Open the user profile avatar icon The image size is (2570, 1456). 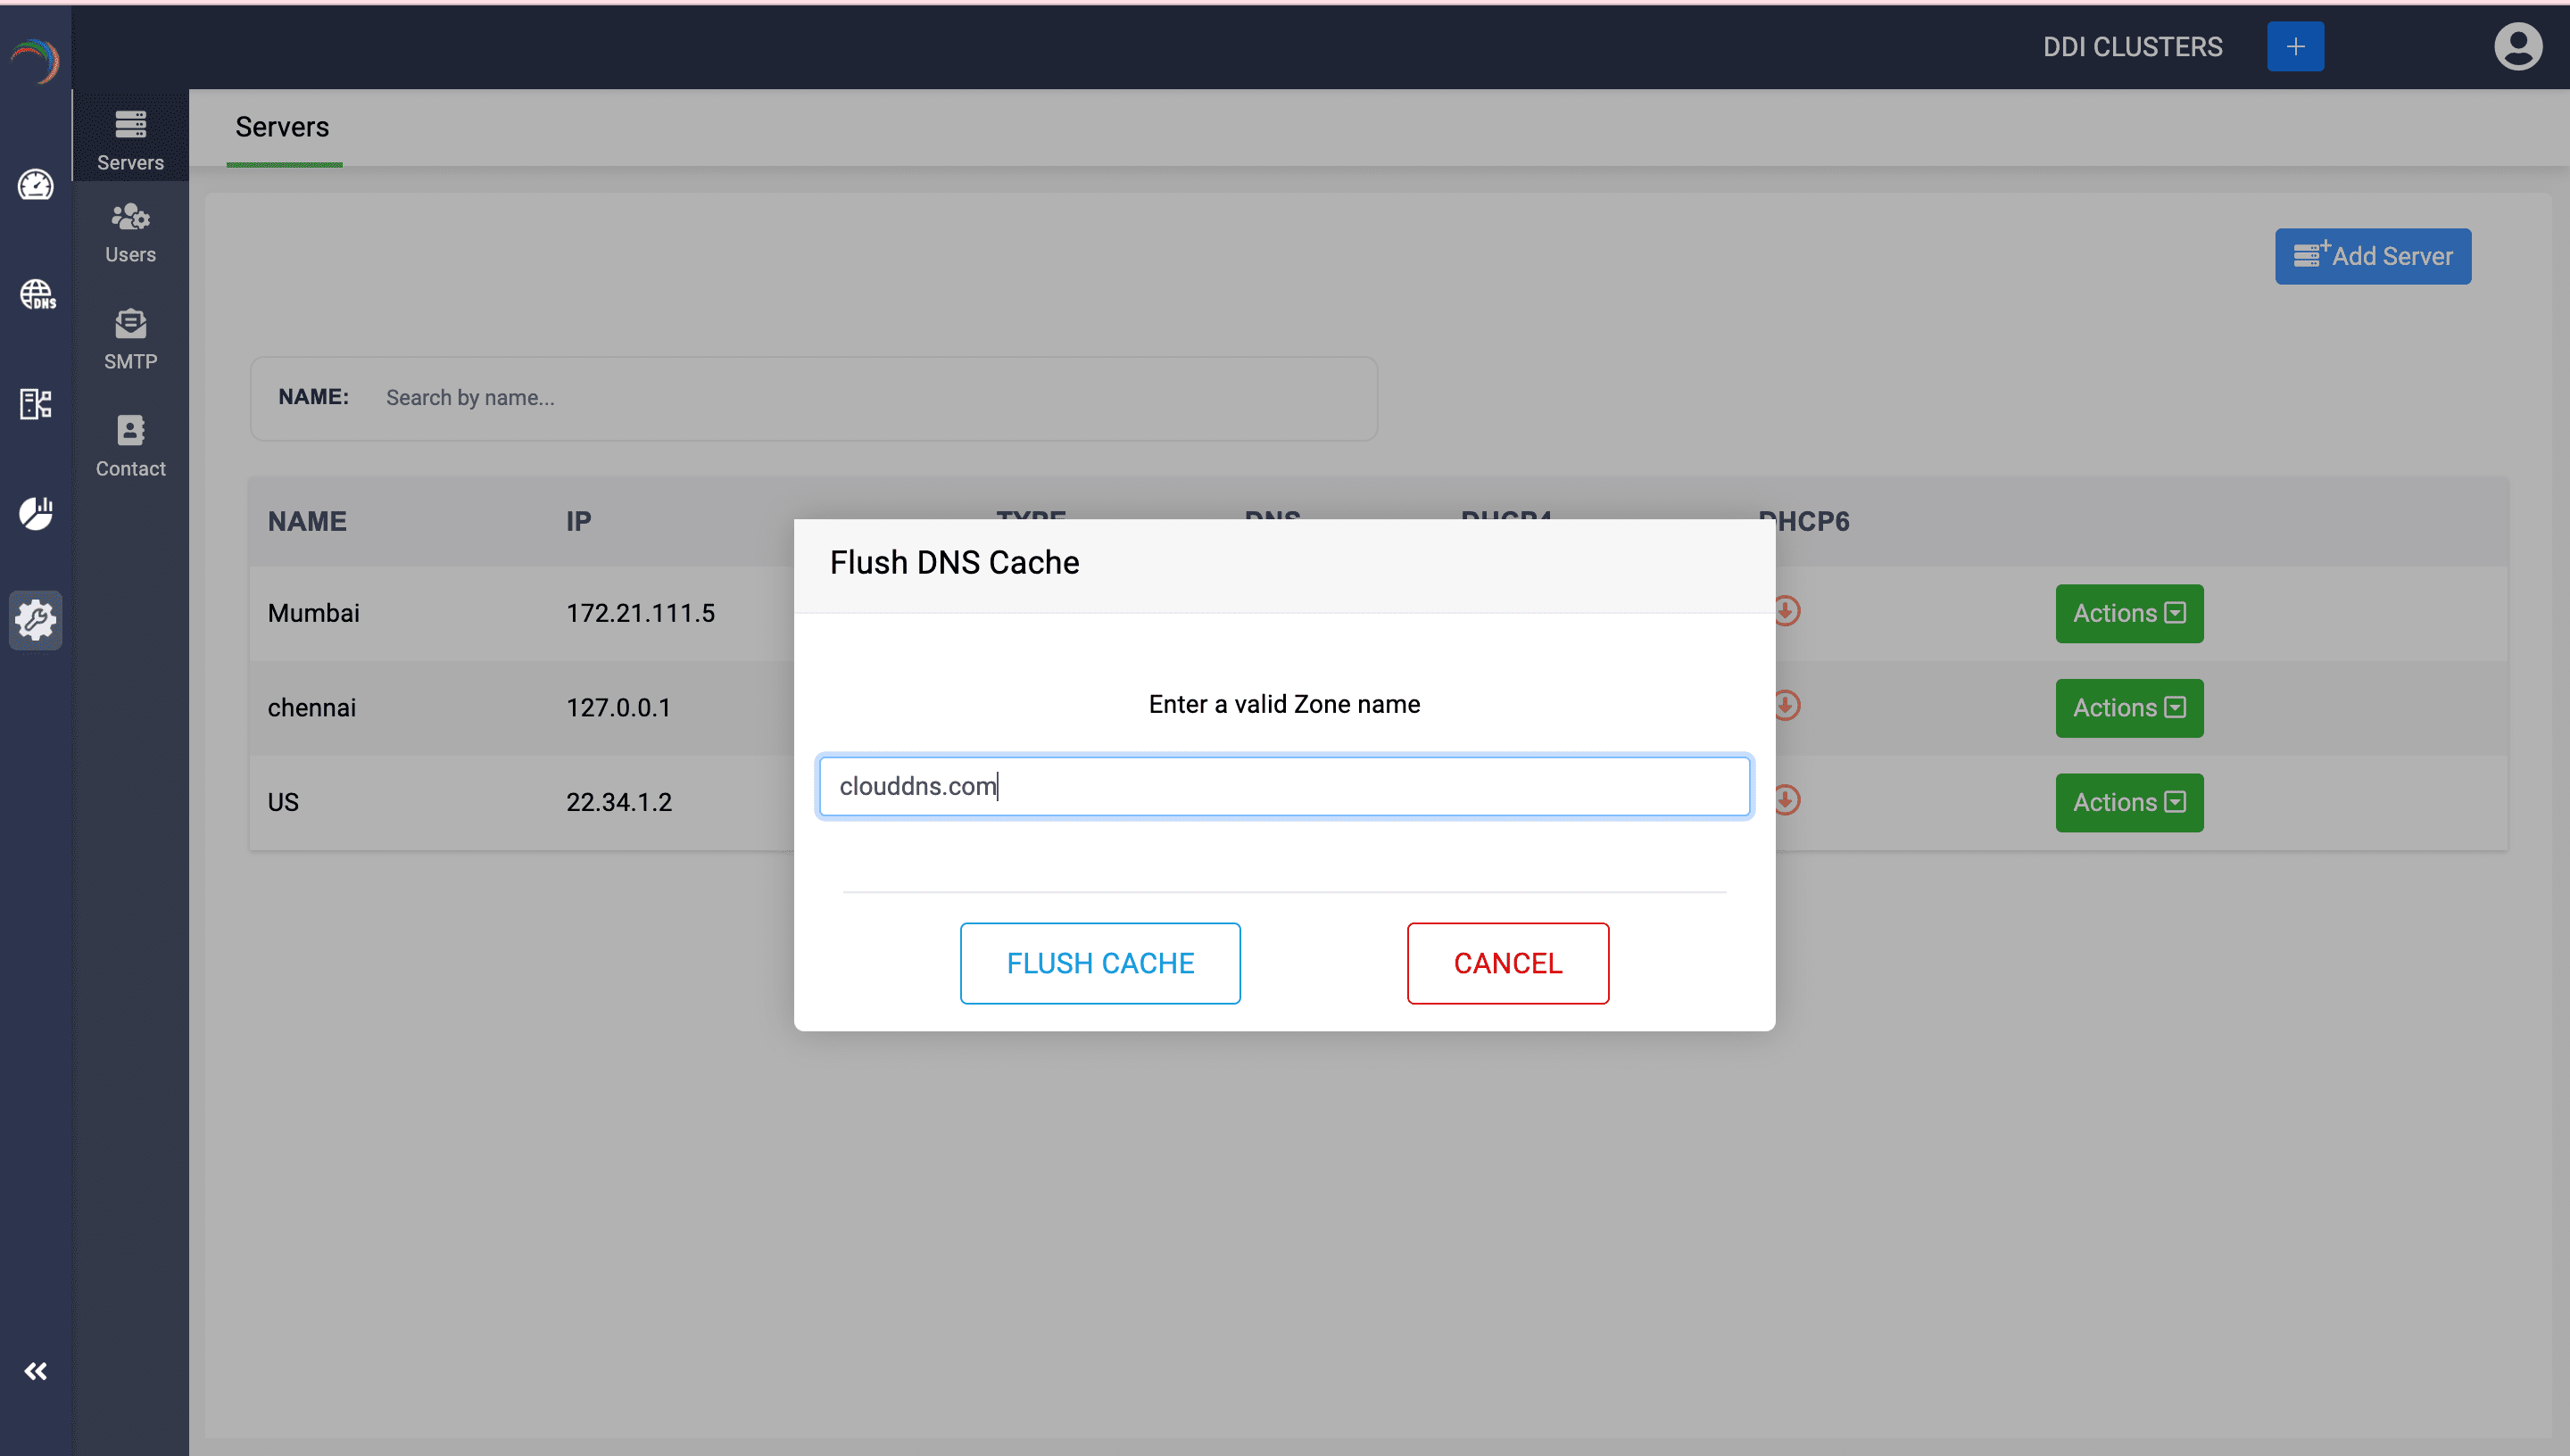click(2517, 46)
